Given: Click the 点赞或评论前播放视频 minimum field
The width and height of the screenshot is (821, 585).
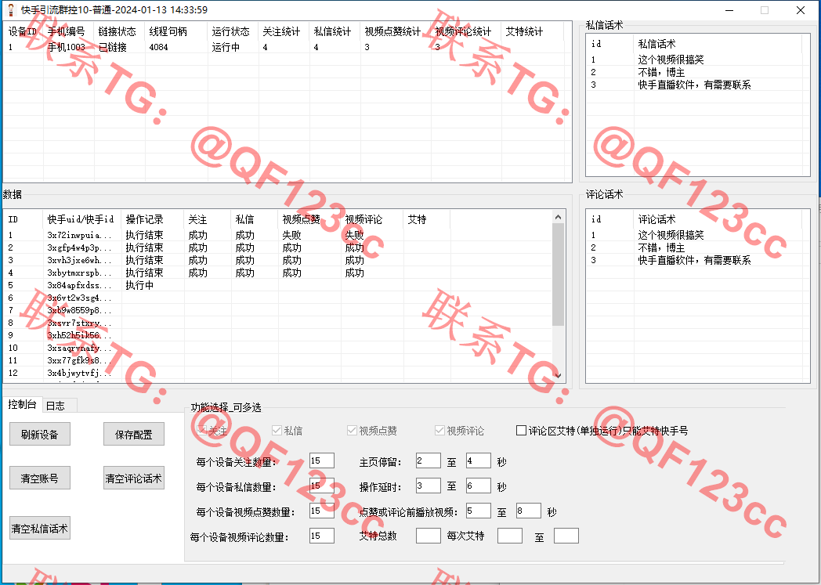Looking at the screenshot, I should point(478,511).
